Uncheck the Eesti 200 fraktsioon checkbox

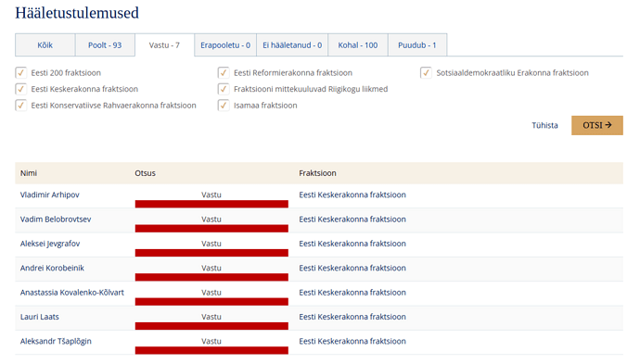pyautogui.click(x=20, y=73)
